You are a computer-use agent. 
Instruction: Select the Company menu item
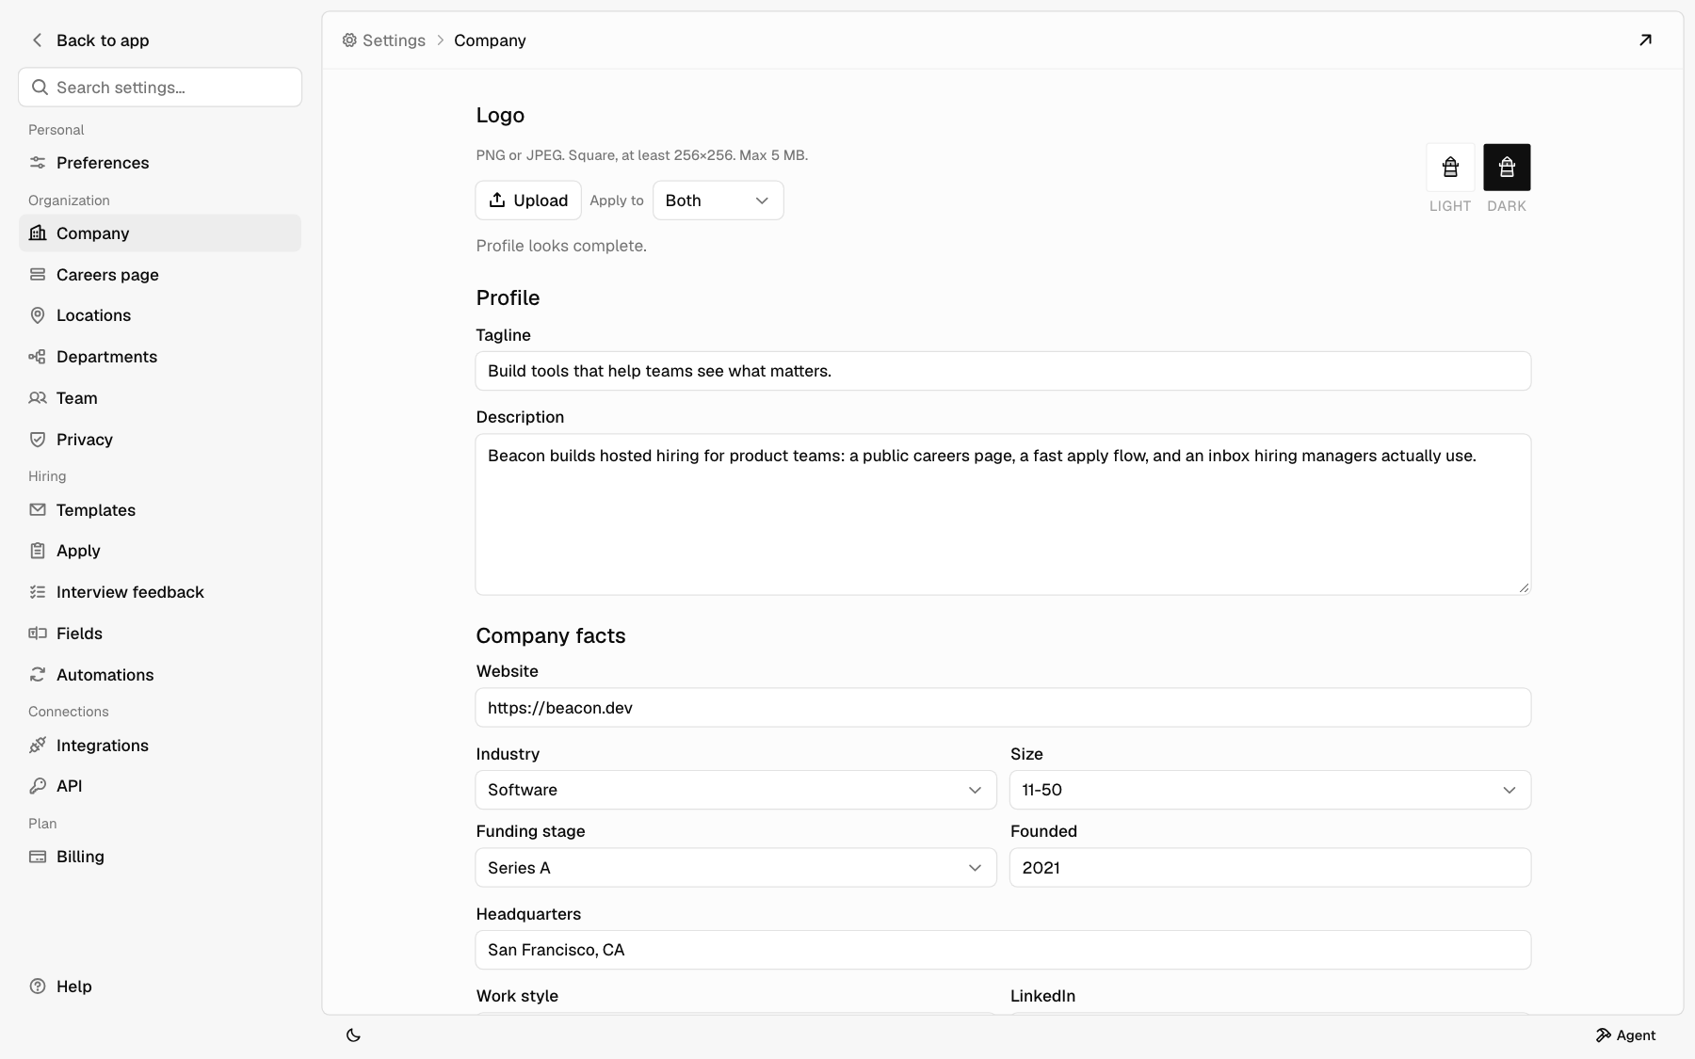click(x=160, y=233)
